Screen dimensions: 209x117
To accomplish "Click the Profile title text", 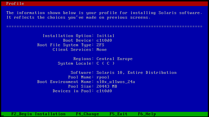I will click(x=15, y=4).
